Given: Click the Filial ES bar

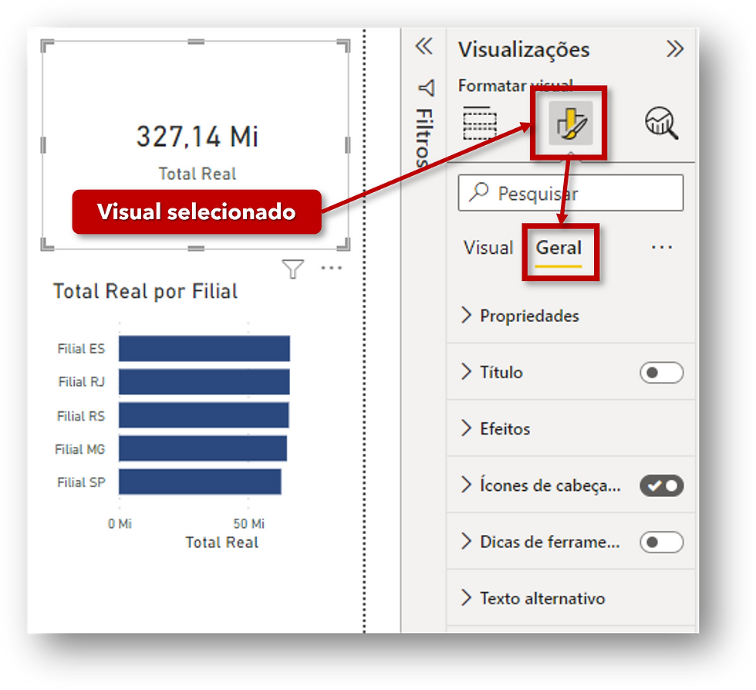Looking at the screenshot, I should pyautogui.click(x=204, y=348).
